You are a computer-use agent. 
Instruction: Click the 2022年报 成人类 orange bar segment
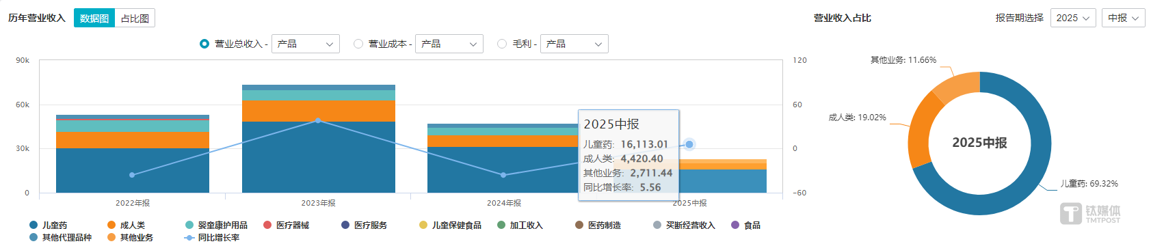coord(133,140)
